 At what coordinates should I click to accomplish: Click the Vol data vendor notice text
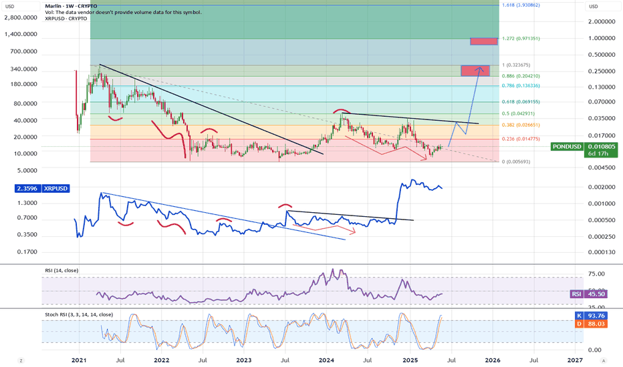123,12
